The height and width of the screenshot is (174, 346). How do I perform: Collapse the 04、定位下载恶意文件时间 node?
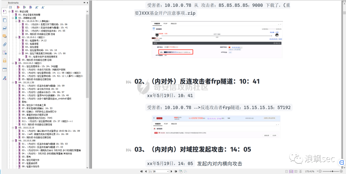pos(20,54)
